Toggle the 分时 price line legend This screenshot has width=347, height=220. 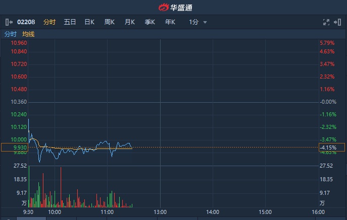tap(10, 34)
